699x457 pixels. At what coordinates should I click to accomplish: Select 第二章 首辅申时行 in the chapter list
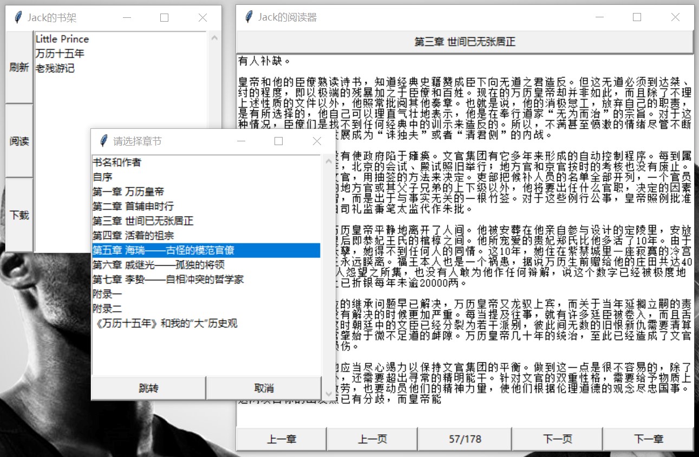point(206,206)
